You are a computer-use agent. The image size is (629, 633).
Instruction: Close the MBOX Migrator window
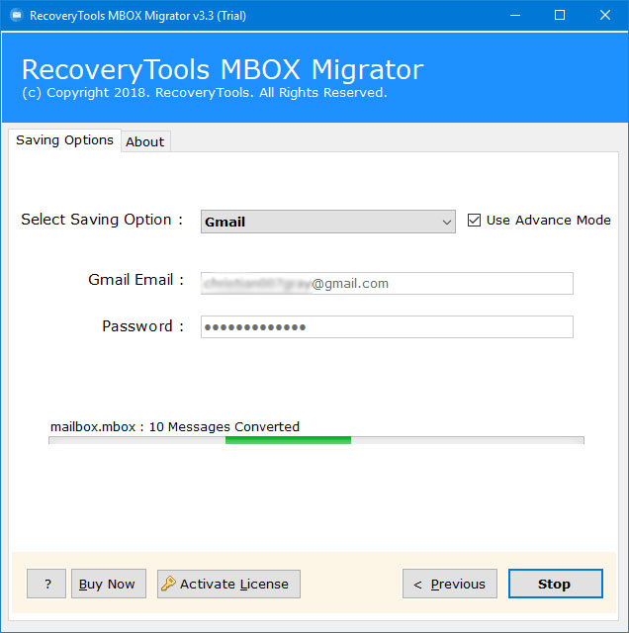605,16
